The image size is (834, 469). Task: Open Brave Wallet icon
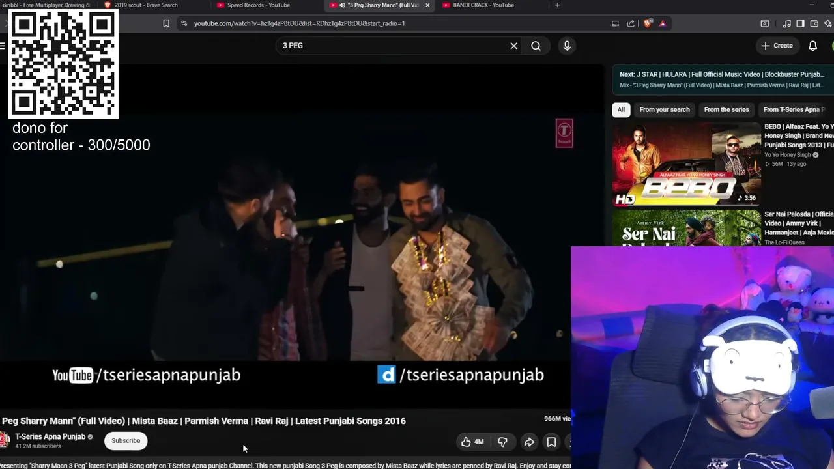814,23
